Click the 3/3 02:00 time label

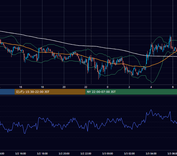pyautogui.click(x=129, y=153)
